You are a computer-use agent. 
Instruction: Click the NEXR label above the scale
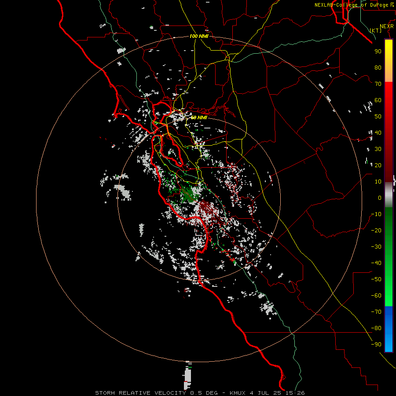(387, 26)
